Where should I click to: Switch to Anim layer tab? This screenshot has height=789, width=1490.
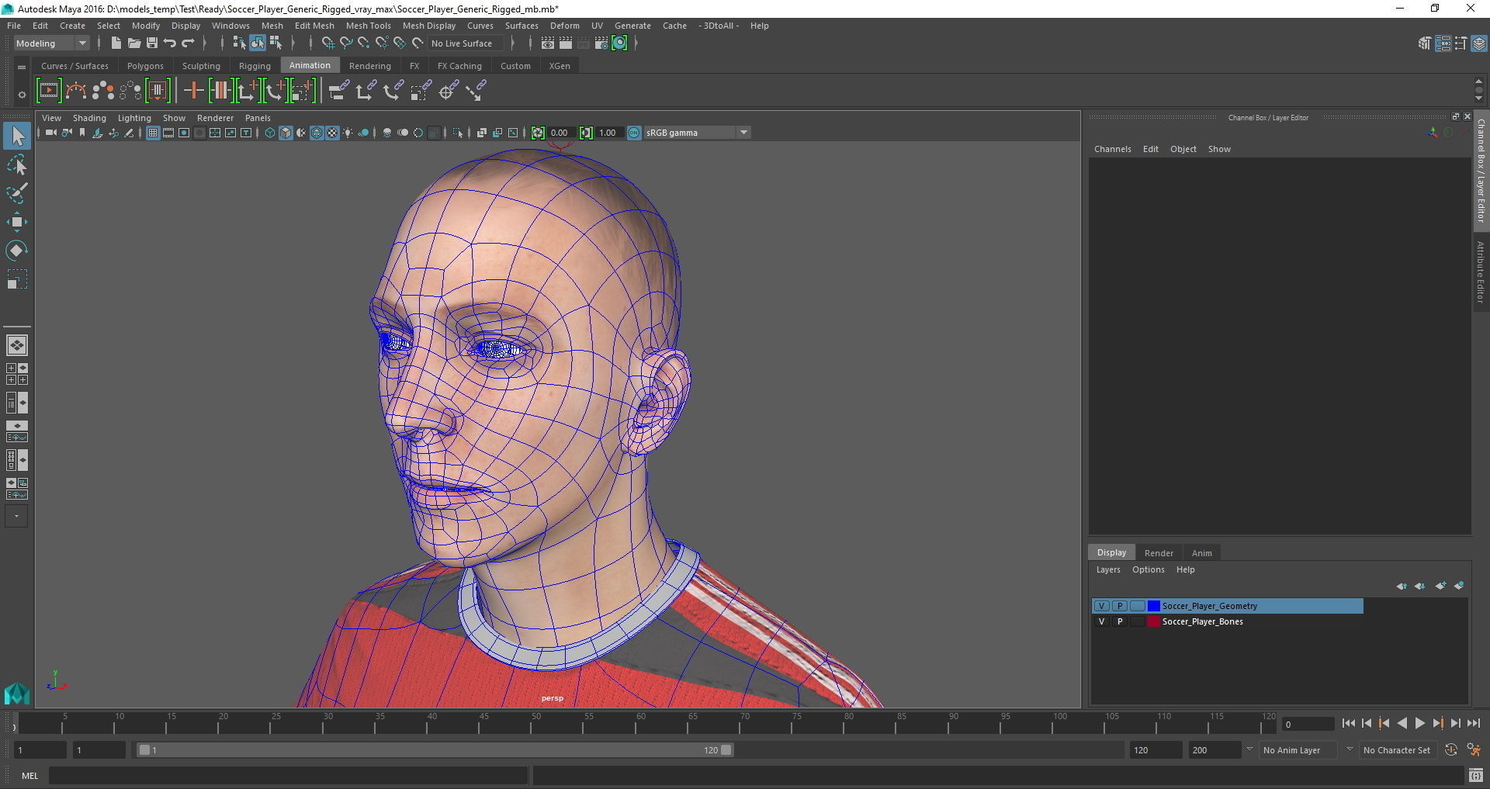pyautogui.click(x=1201, y=553)
